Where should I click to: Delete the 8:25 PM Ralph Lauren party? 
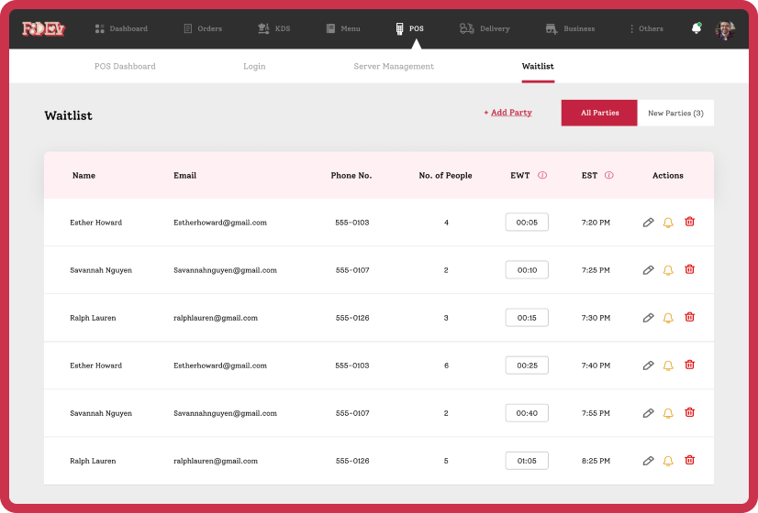point(689,460)
